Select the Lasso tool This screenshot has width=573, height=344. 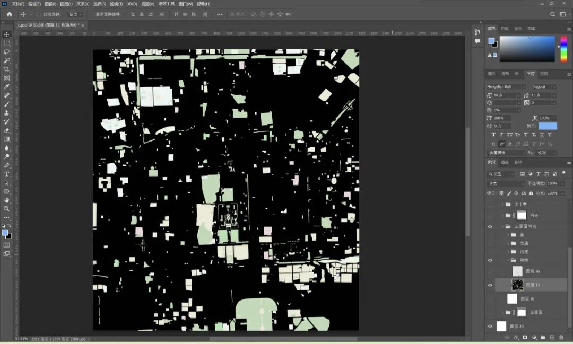[6, 52]
